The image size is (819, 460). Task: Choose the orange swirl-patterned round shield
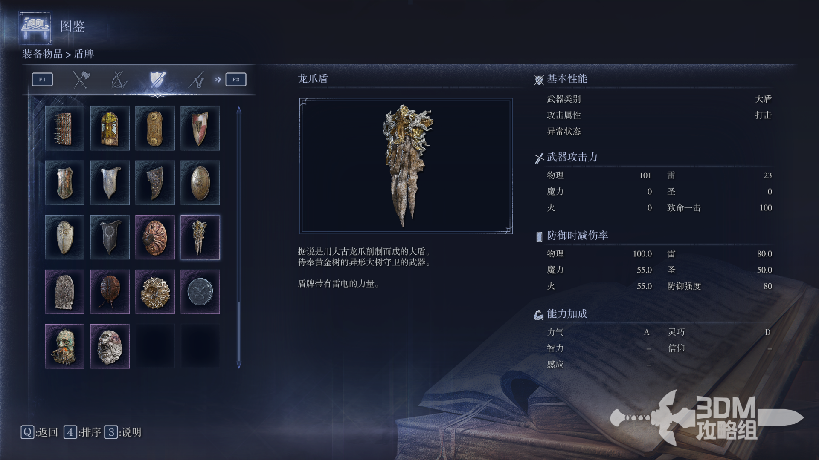point(155,237)
